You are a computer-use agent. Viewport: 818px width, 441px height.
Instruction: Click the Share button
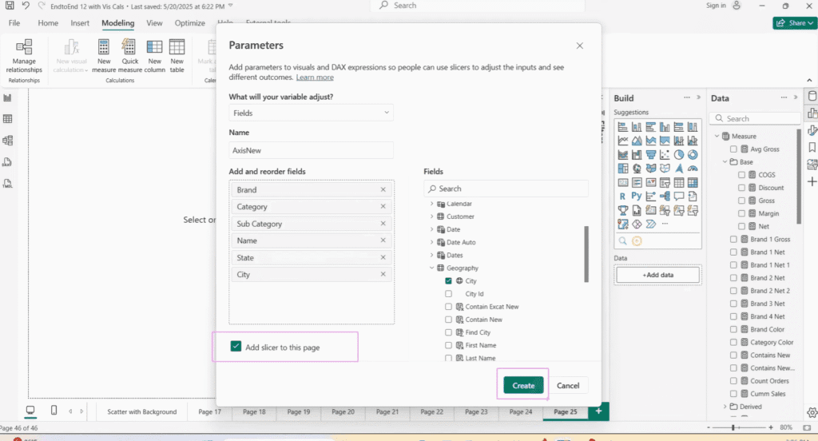pyautogui.click(x=795, y=23)
